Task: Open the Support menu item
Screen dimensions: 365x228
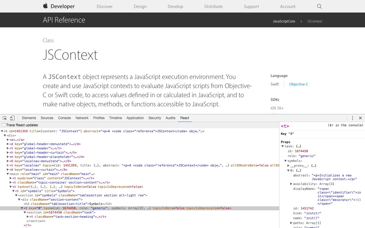Action: [x=251, y=6]
